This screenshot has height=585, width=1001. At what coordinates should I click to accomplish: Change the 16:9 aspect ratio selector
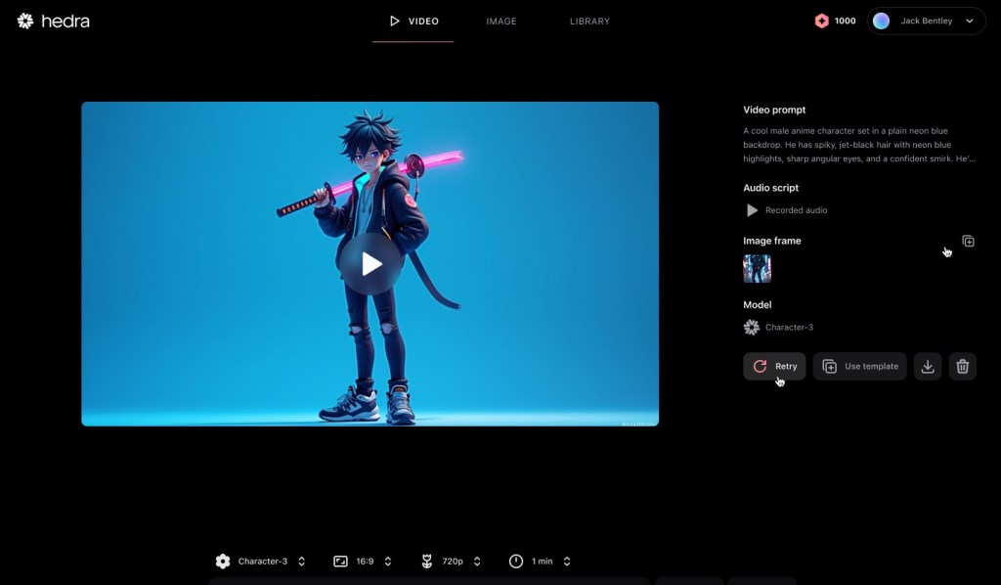(364, 562)
